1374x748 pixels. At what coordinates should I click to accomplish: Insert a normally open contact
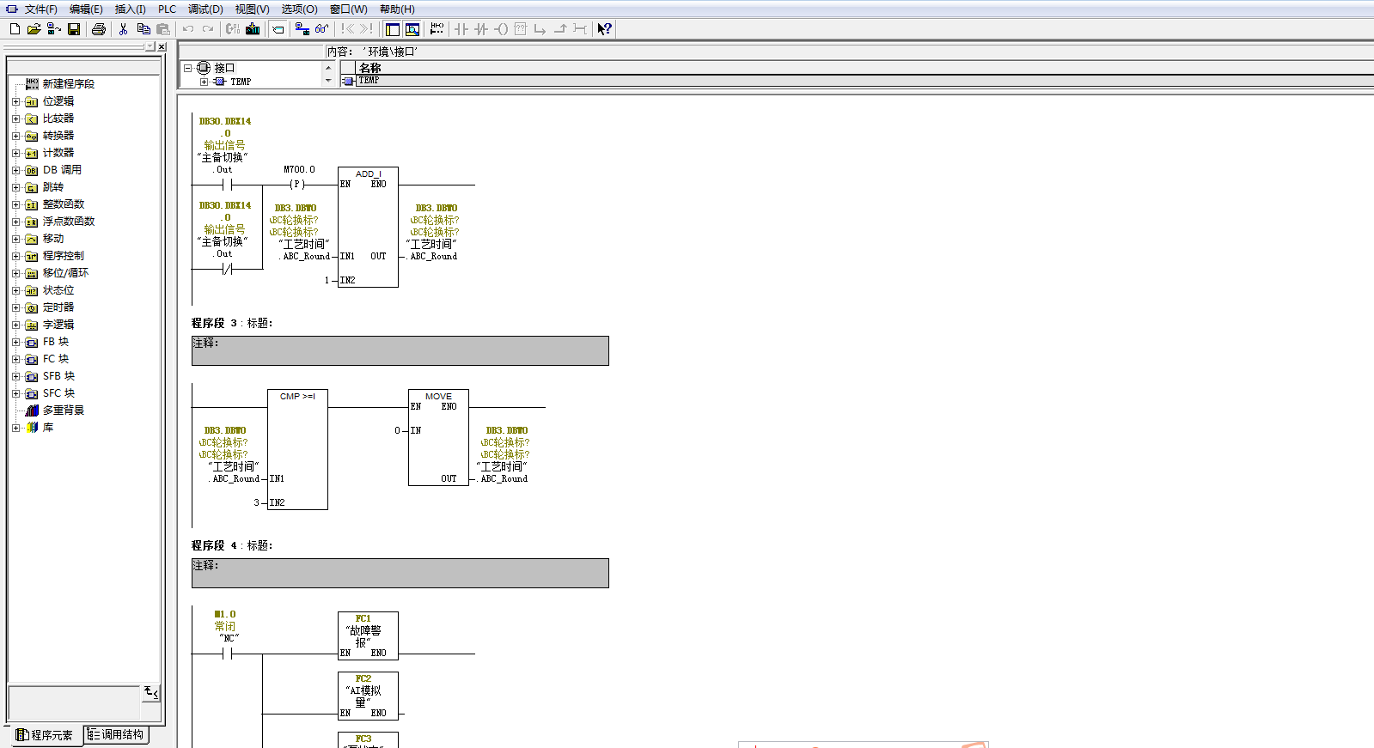tap(461, 29)
